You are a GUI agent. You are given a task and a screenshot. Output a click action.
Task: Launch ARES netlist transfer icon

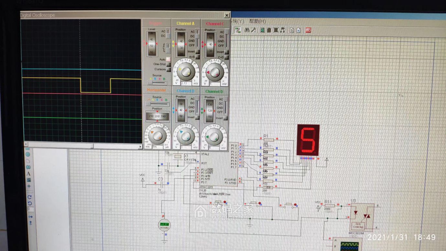point(308,30)
